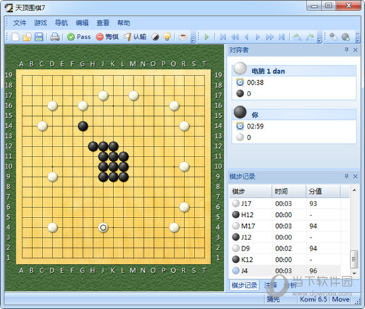This screenshot has width=365, height=309.
Task: Undo move with 悔棋 button
Action: click(x=108, y=36)
